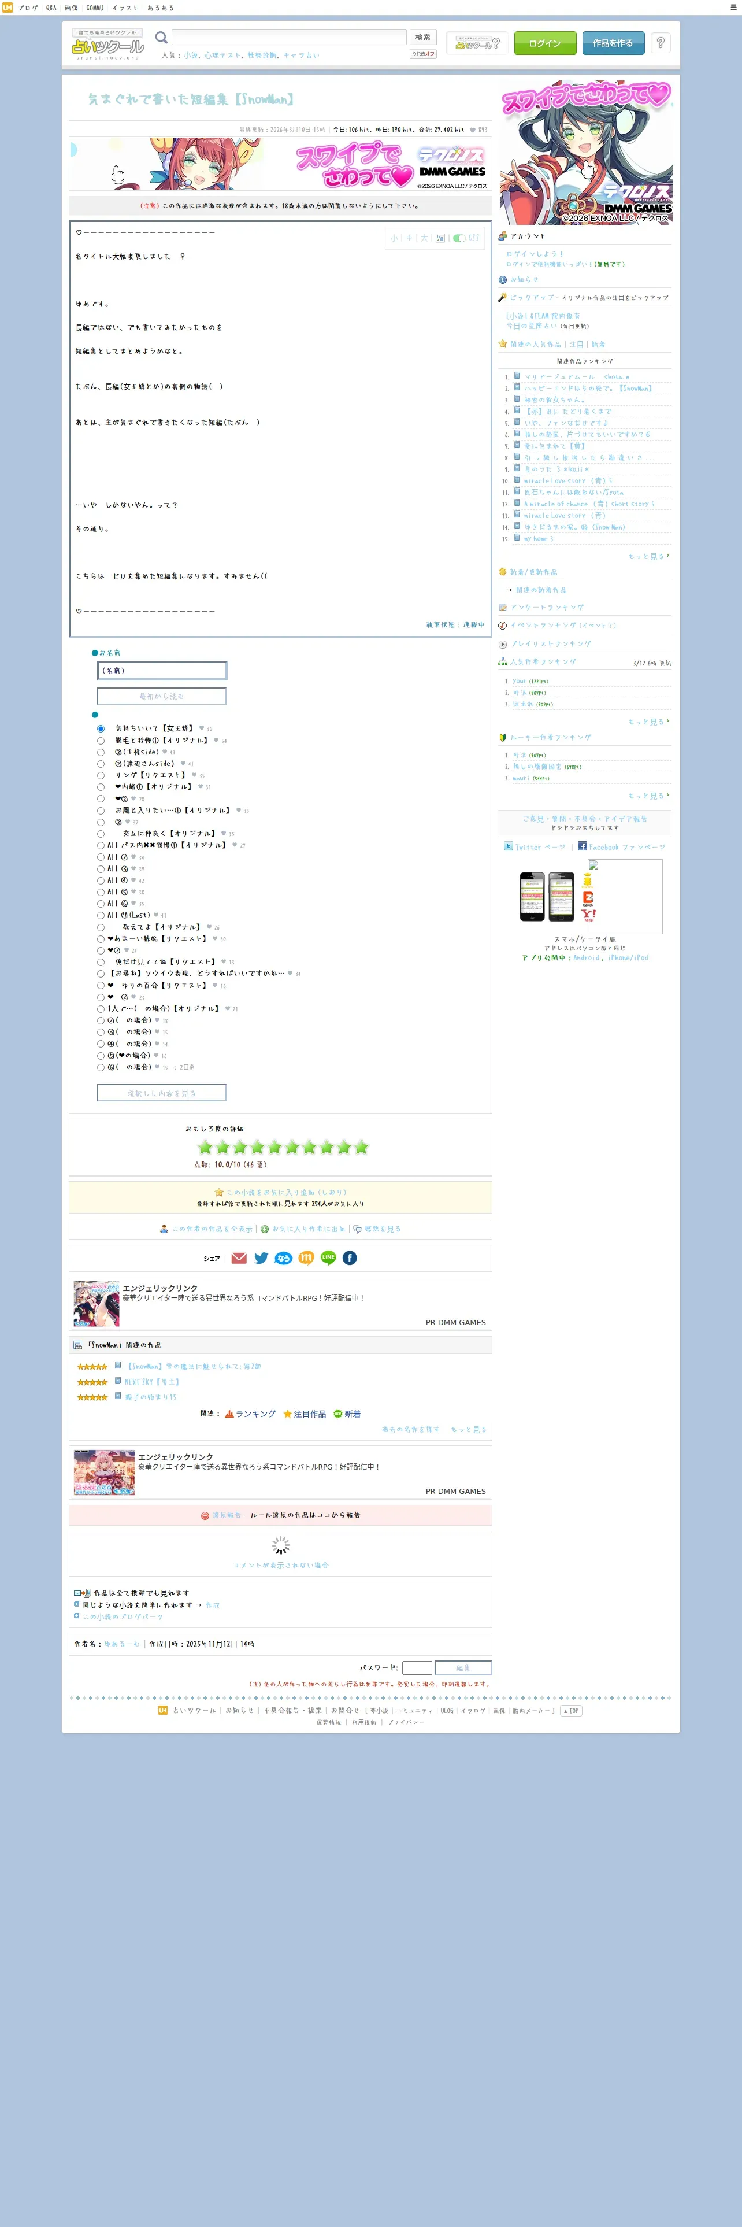Click the green ログイン button
Viewport: 742px width, 2227px height.
click(x=545, y=42)
